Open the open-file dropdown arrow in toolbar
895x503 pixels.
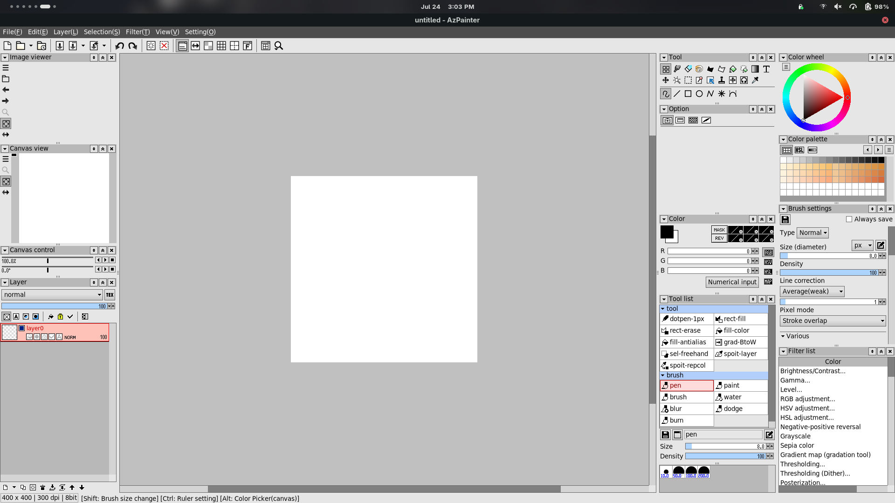[31, 46]
